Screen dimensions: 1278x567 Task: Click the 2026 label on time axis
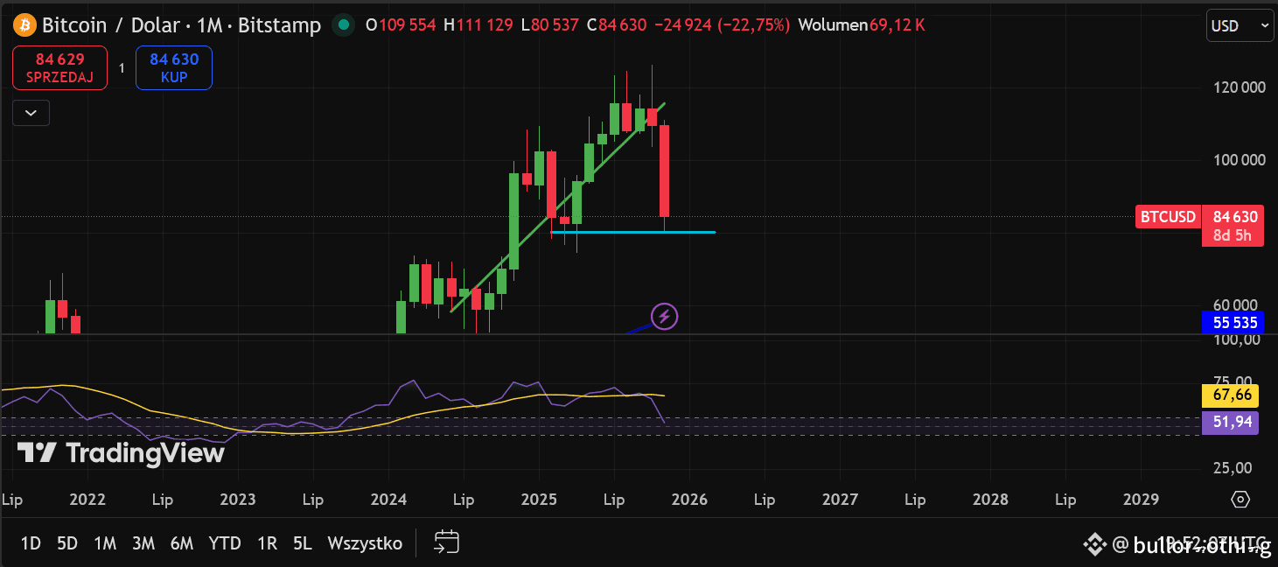[x=689, y=500]
